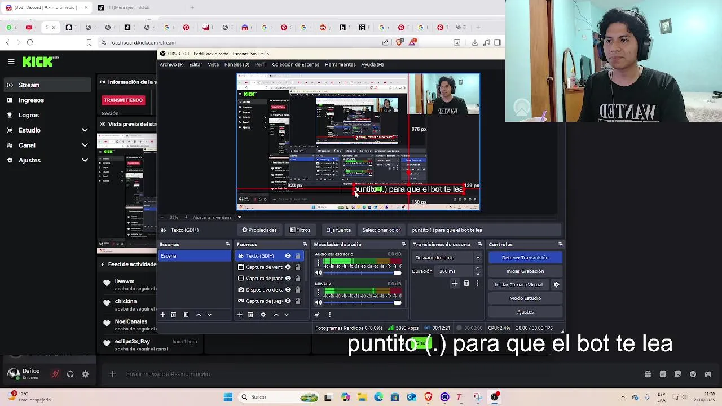Toggle Discord headphone deafen

tap(70, 374)
